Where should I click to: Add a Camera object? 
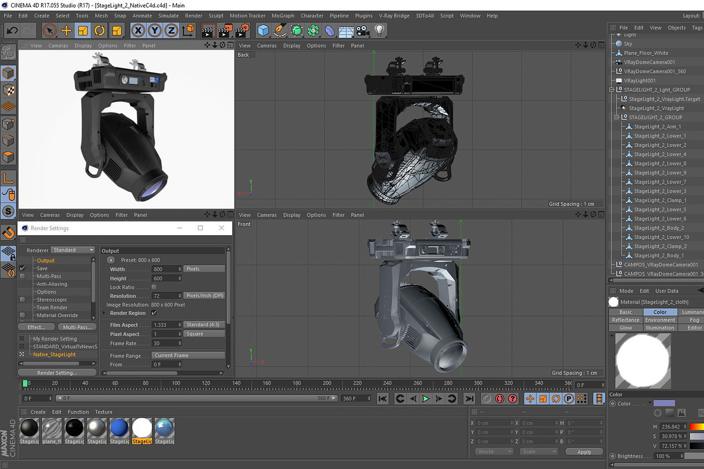363,30
